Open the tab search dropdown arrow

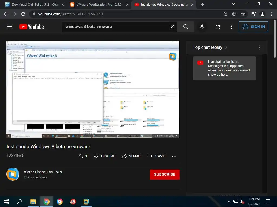(x=233, y=4)
